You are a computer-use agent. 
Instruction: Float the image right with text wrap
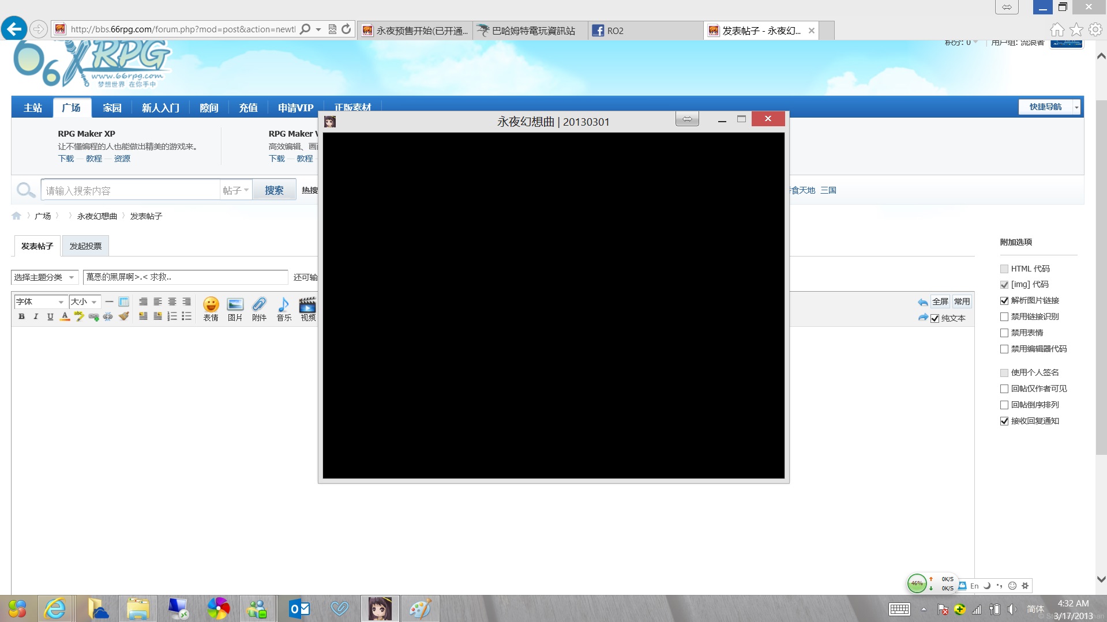pos(157,316)
